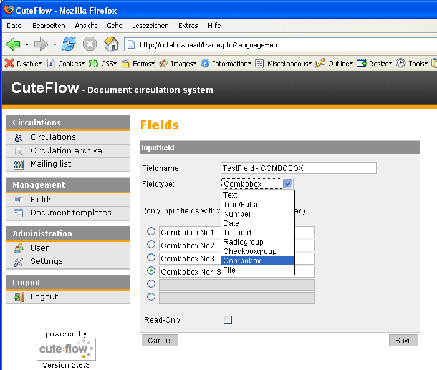Open the Hilfe menu
Screen dimensions: 437x370
(214, 26)
